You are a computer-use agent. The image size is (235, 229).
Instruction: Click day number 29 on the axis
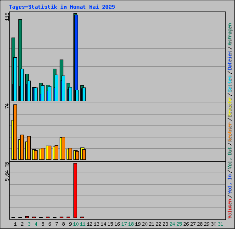click(207, 224)
